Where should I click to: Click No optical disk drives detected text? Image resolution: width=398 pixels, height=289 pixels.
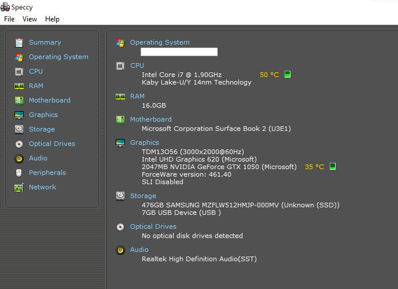click(193, 236)
